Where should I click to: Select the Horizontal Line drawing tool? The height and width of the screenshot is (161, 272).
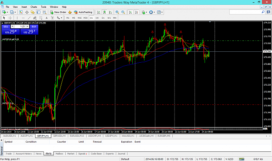pyautogui.click(x=23, y=18)
